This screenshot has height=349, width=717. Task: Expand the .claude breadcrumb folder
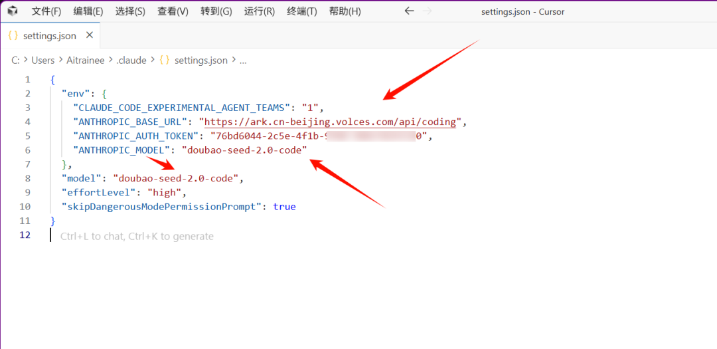[131, 60]
